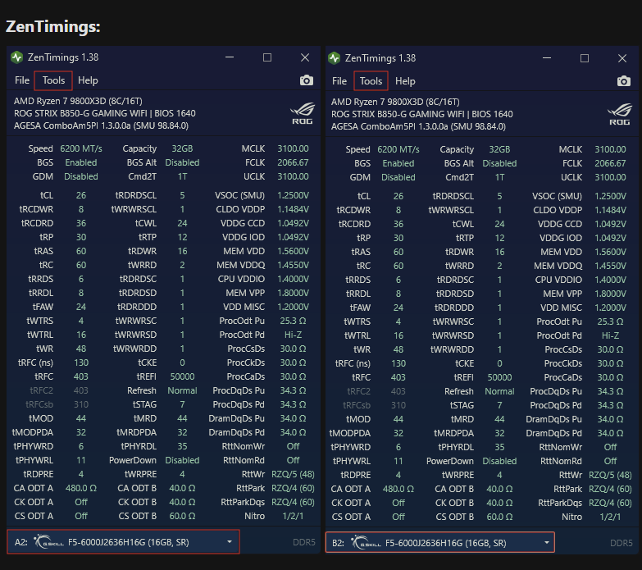Click the BGS Enabled value in right window
Image resolution: width=642 pixels, height=570 pixels.
[x=398, y=163]
